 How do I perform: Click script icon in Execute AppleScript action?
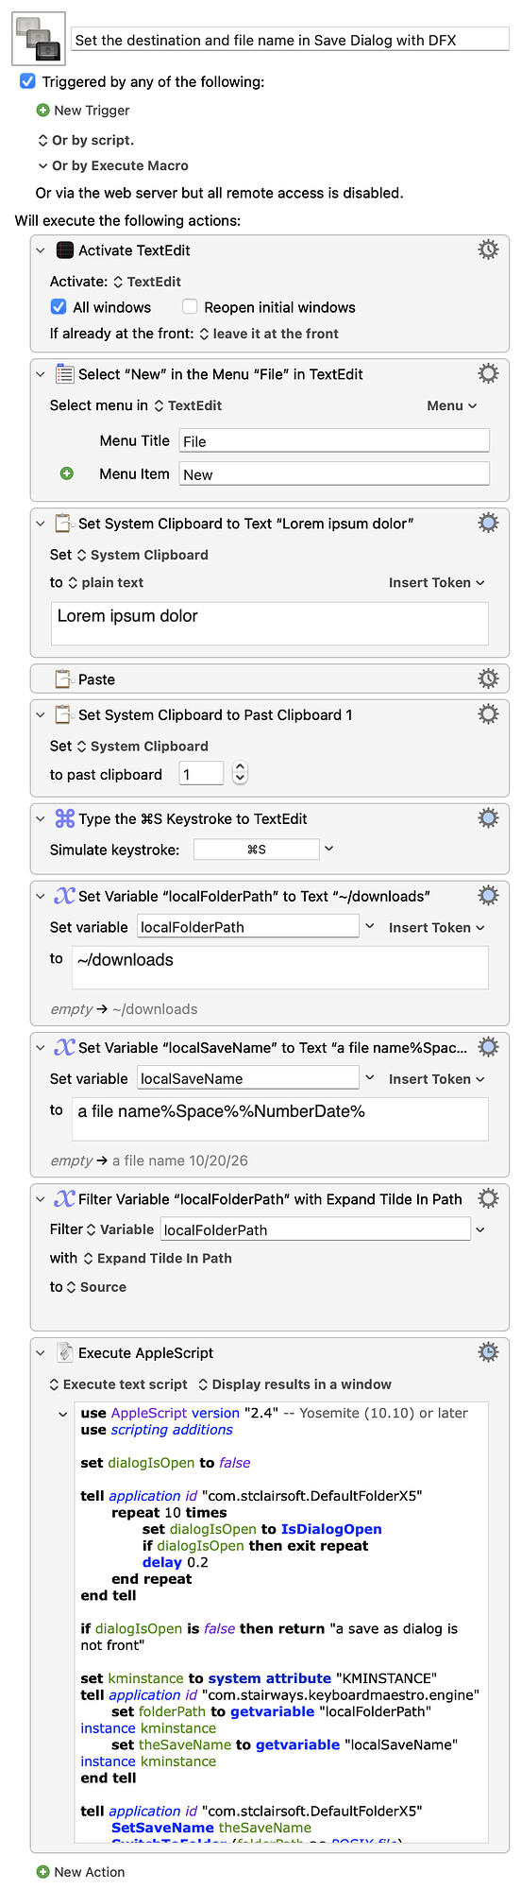click(x=64, y=1353)
